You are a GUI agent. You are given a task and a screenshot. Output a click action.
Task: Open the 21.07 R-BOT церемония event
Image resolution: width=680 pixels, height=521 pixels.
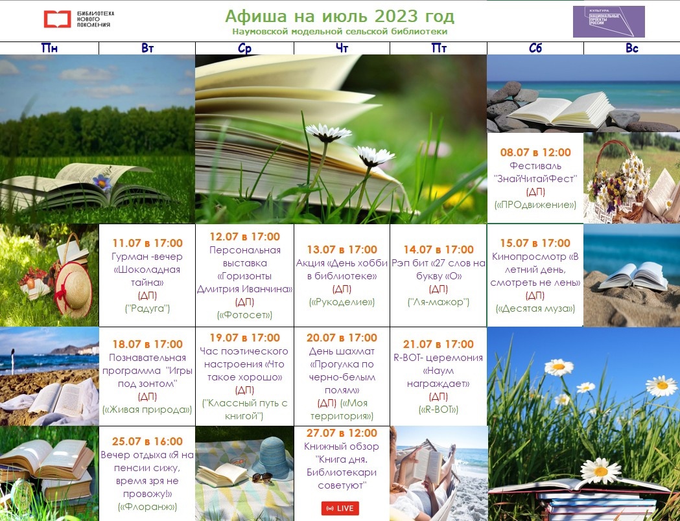point(438,376)
